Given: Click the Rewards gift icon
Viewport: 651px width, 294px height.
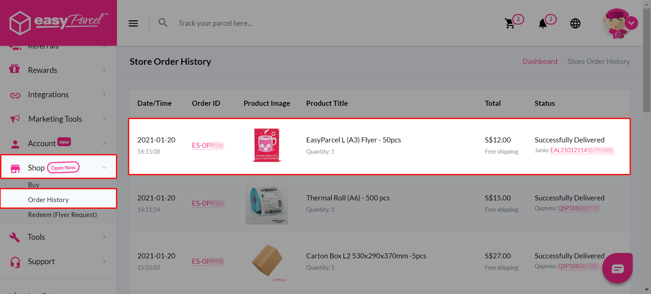Looking at the screenshot, I should click(x=15, y=69).
